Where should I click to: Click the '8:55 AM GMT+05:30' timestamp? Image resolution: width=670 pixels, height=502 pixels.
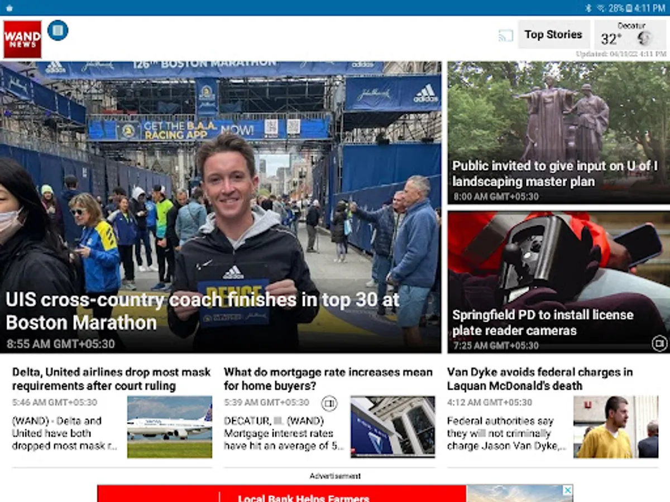(x=61, y=344)
